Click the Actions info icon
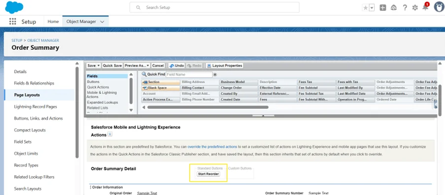The width and height of the screenshot is (445, 195). point(110,134)
